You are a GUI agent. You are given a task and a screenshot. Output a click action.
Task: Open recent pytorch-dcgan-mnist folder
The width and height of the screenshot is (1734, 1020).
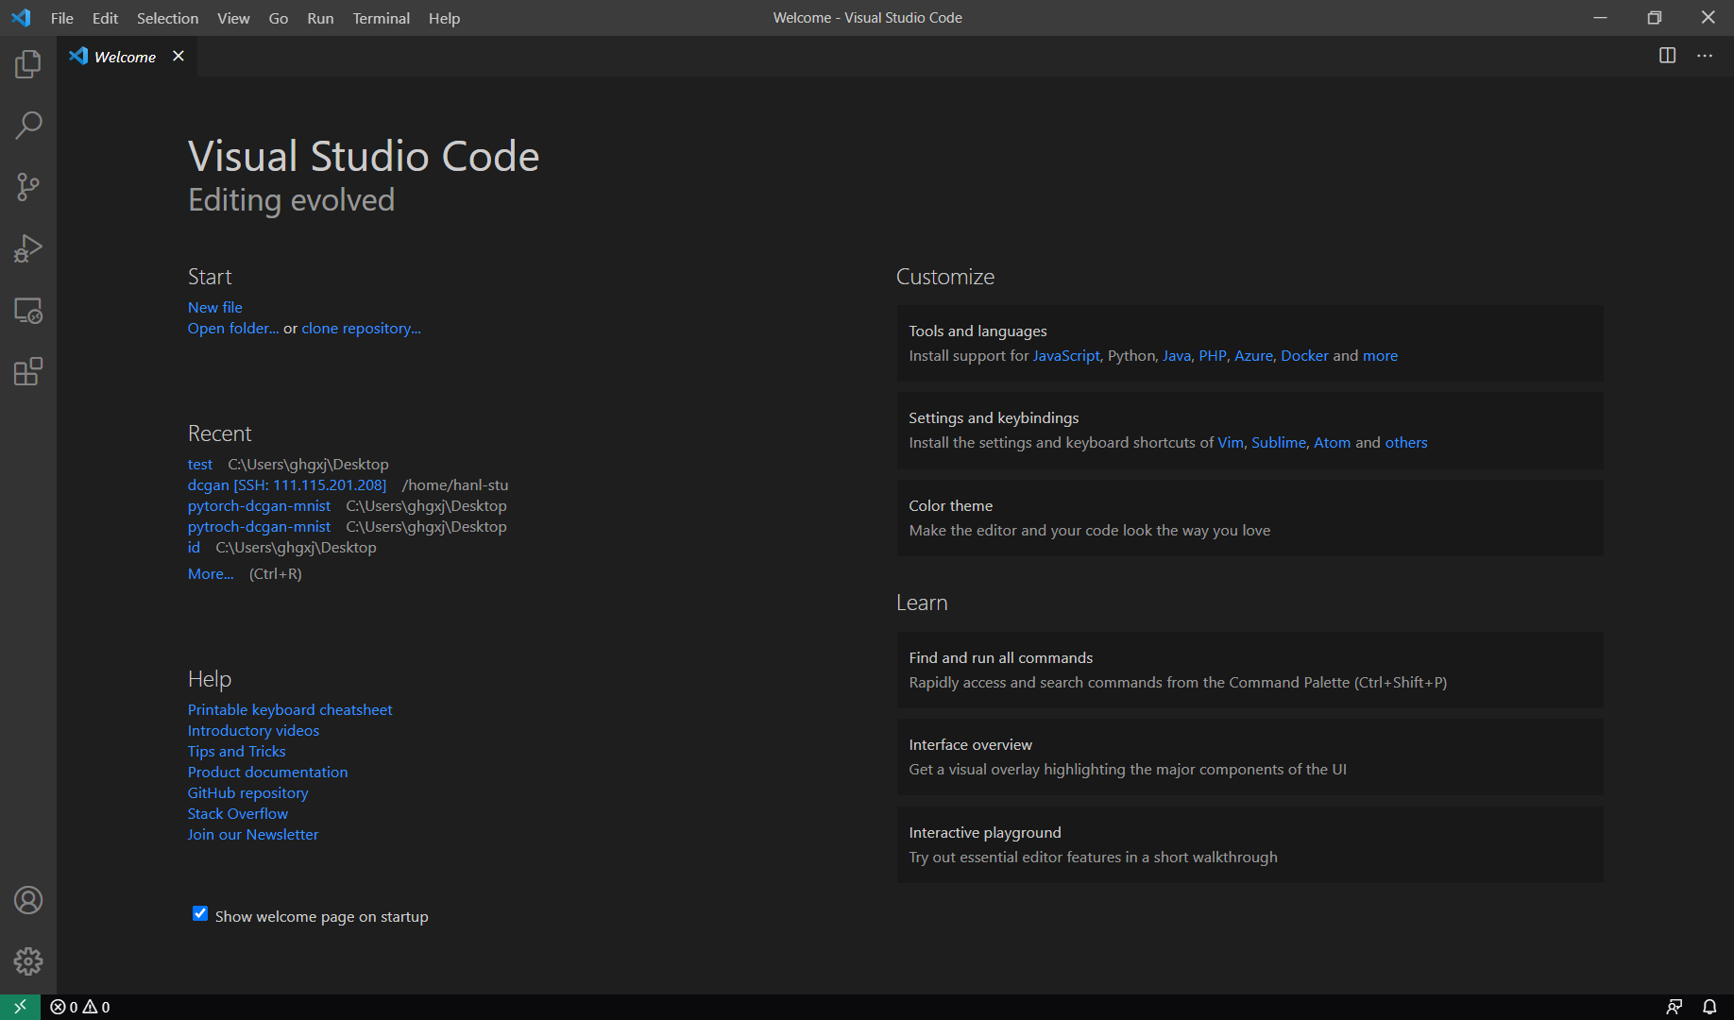pyautogui.click(x=260, y=506)
